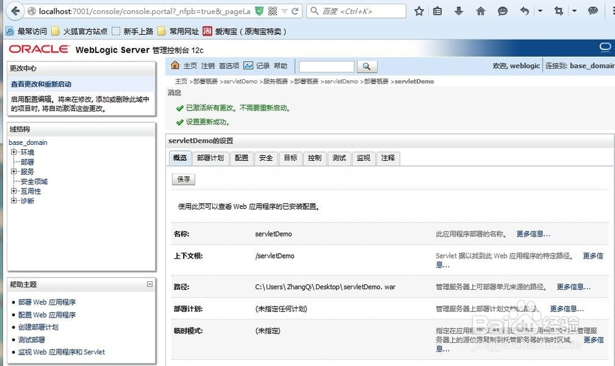615x366 pixels.
Task: Open dropdown next to screenshot icon
Action: tap(574, 11)
